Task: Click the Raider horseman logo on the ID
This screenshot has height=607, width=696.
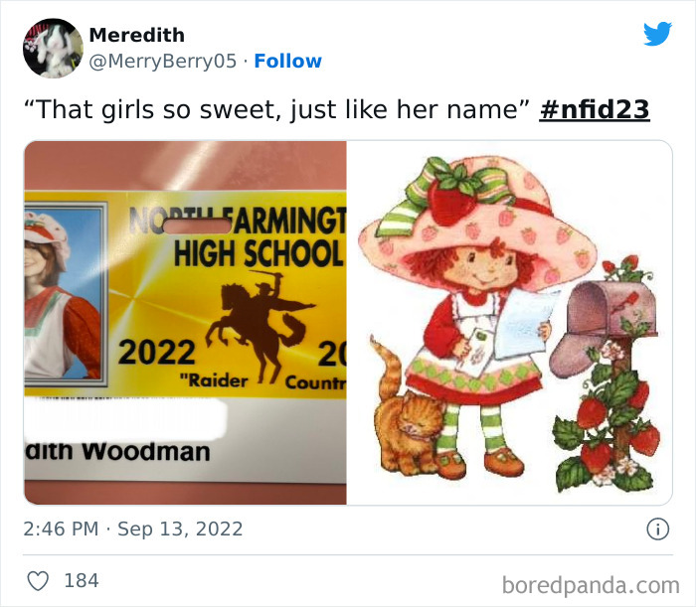Action: (x=261, y=325)
